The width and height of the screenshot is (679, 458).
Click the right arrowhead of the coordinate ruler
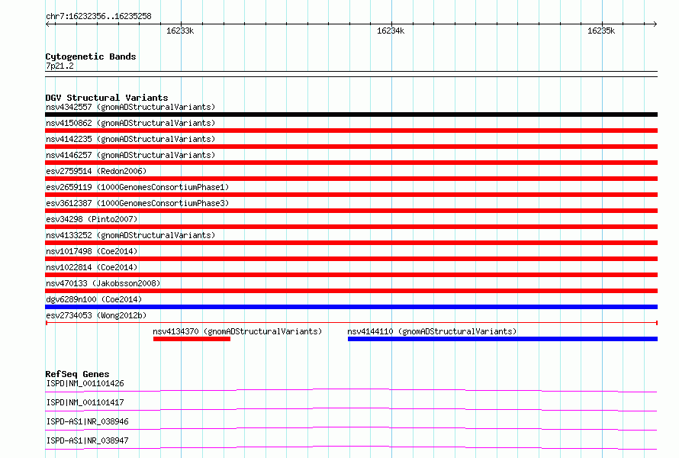click(655, 24)
